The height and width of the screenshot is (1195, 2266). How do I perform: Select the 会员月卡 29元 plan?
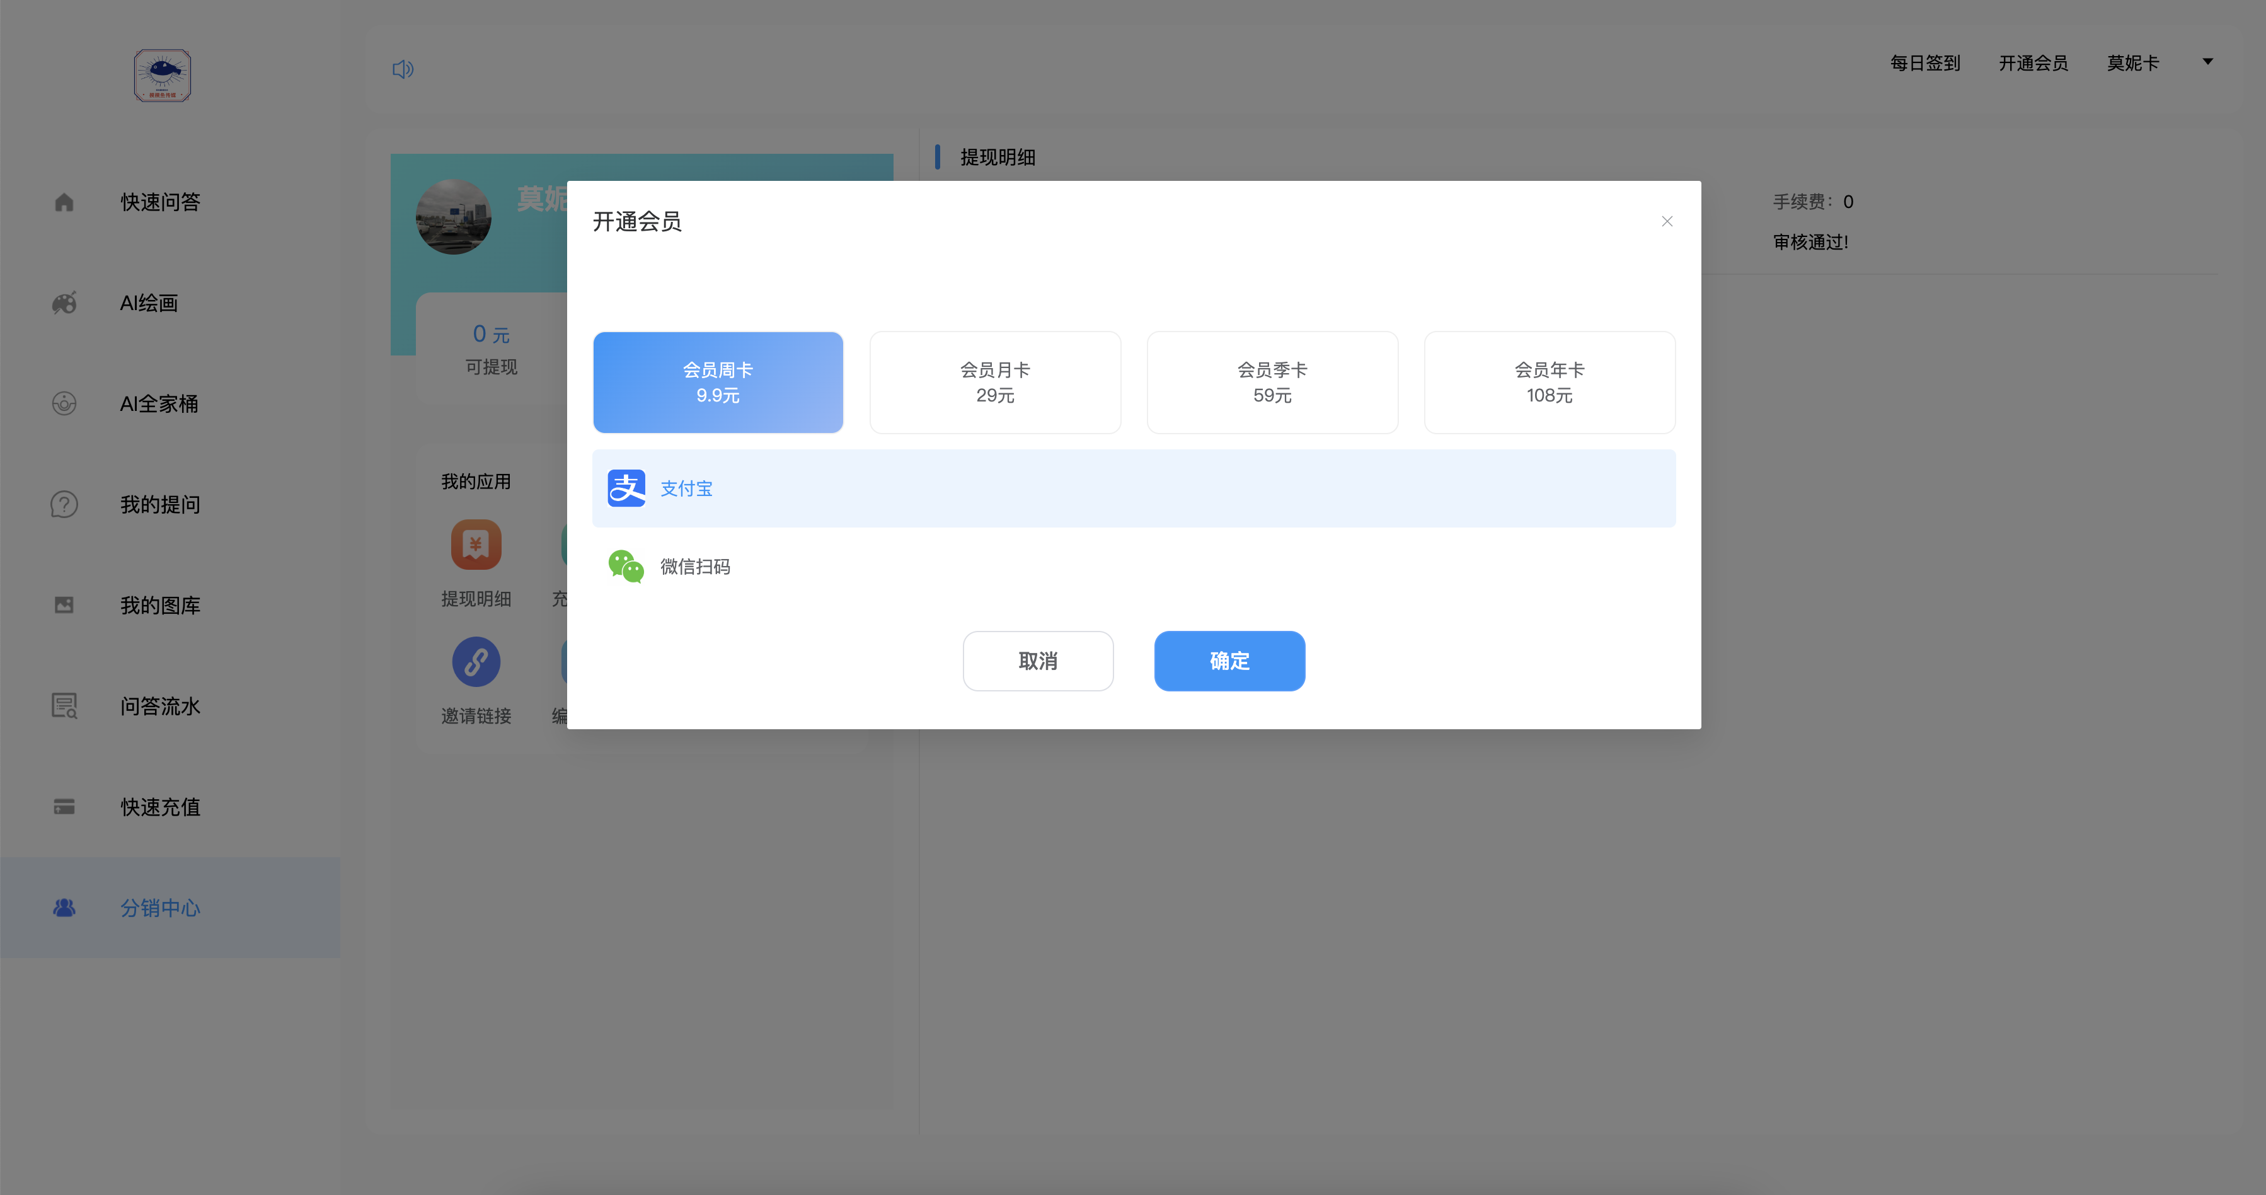(995, 382)
